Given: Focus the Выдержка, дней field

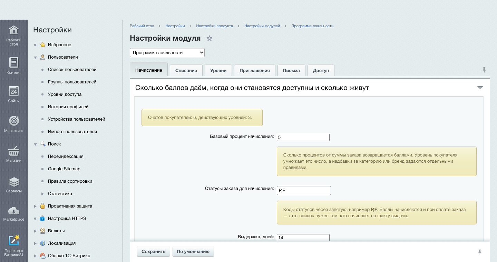Looking at the screenshot, I should pyautogui.click(x=303, y=238).
